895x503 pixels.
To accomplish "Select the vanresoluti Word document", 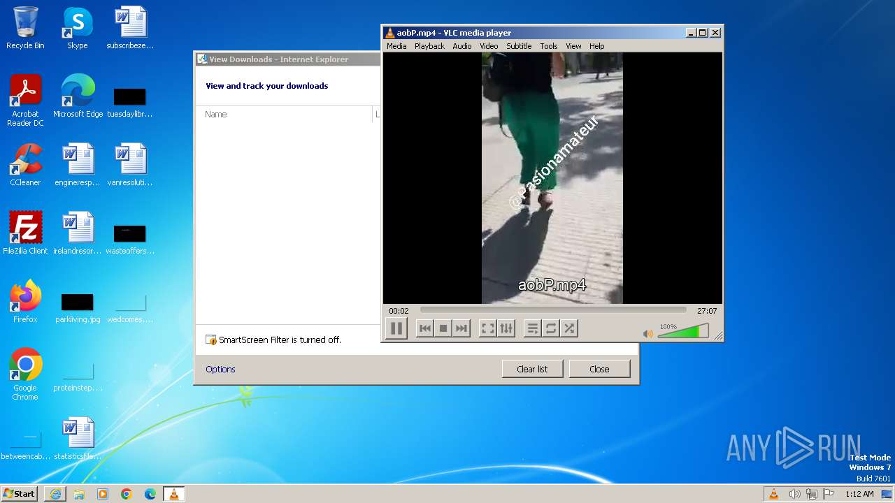I will pyautogui.click(x=130, y=165).
